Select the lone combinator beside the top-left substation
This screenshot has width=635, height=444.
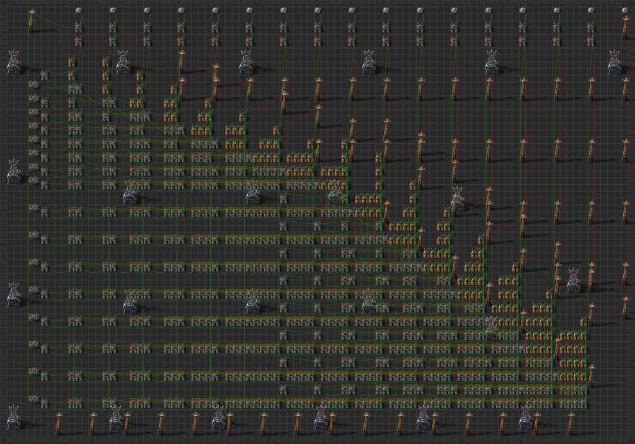44,75
